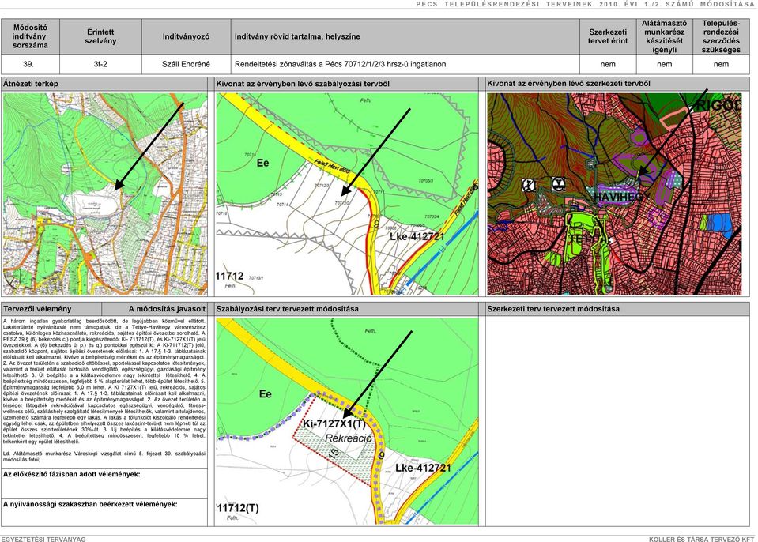Select the "Alátámasztó munkarész készítését igényli" header

pyautogui.click(x=664, y=36)
